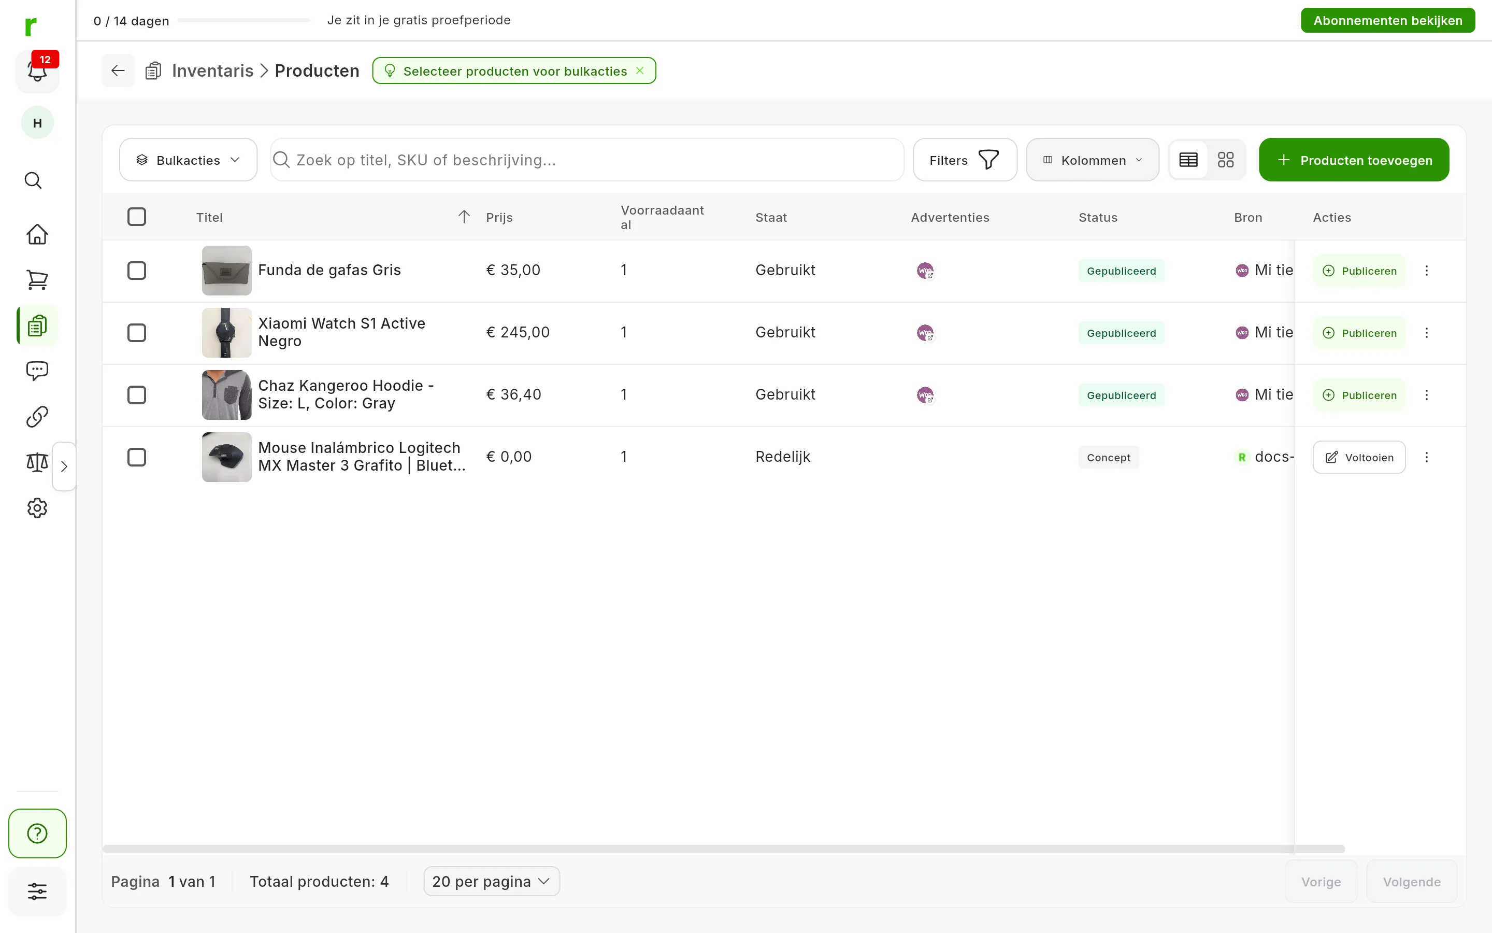Switch to table list view
1492x933 pixels.
click(x=1188, y=160)
